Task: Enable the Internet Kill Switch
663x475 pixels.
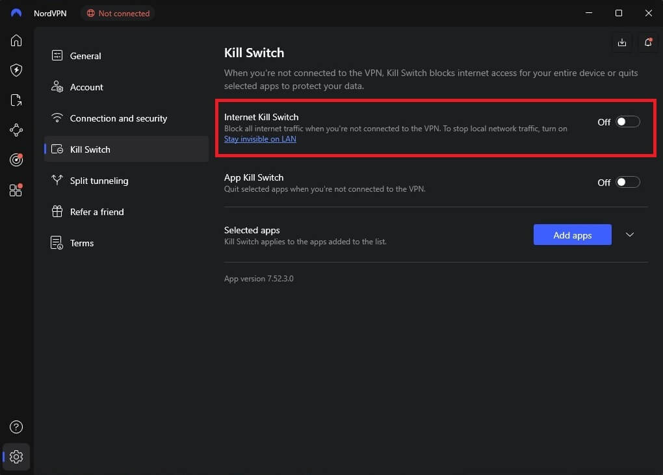Action: coord(627,122)
